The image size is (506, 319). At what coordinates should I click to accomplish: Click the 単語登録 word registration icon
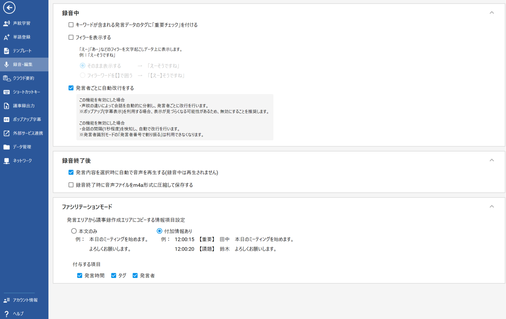tap(7, 37)
